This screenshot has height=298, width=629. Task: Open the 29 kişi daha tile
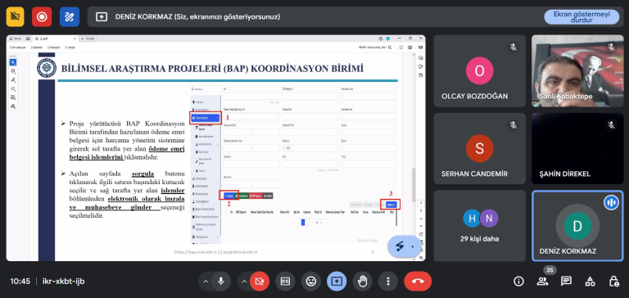click(x=479, y=226)
